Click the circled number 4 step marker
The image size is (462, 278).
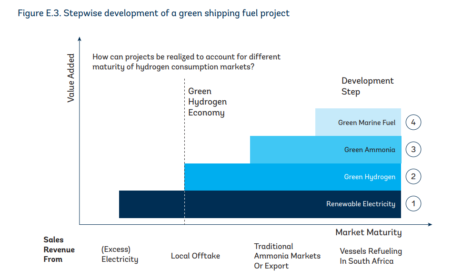413,123
